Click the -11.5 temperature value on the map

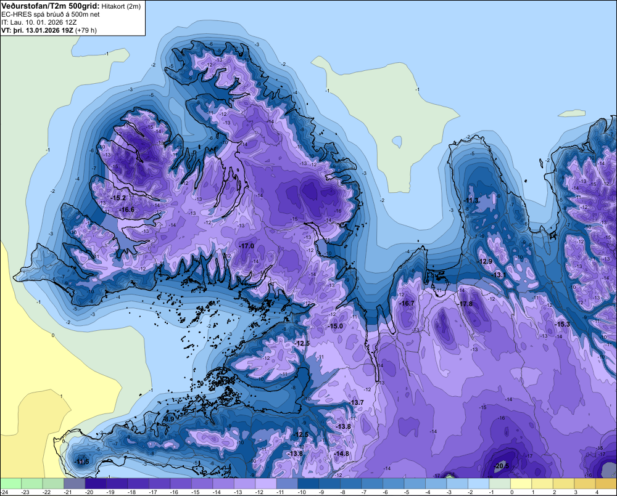[82, 462]
